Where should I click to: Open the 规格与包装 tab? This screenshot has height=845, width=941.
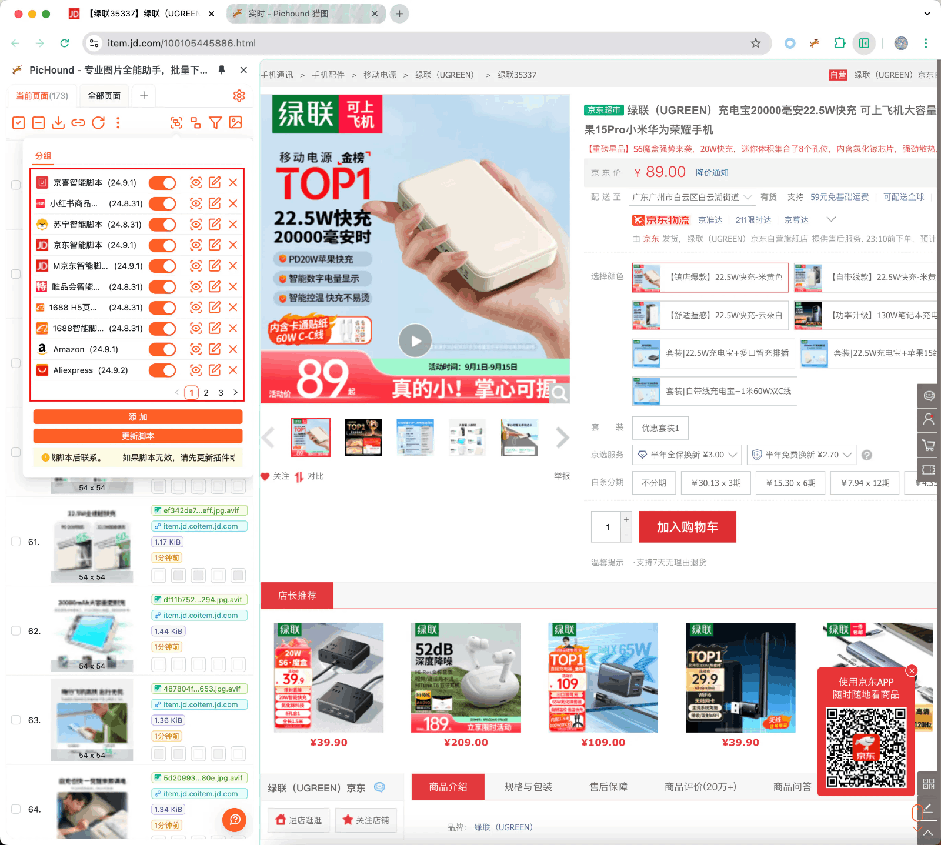pos(528,787)
